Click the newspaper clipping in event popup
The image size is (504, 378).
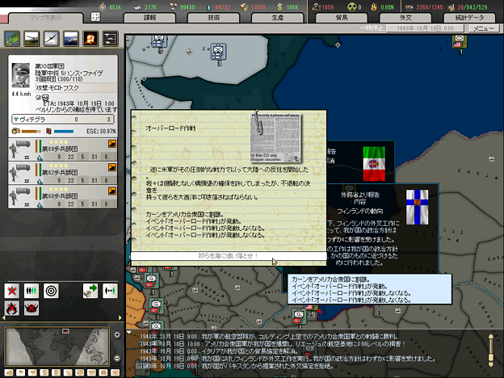coord(275,137)
